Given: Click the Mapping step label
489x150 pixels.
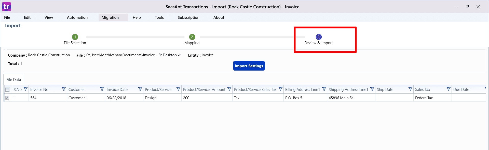Looking at the screenshot, I should [192, 43].
